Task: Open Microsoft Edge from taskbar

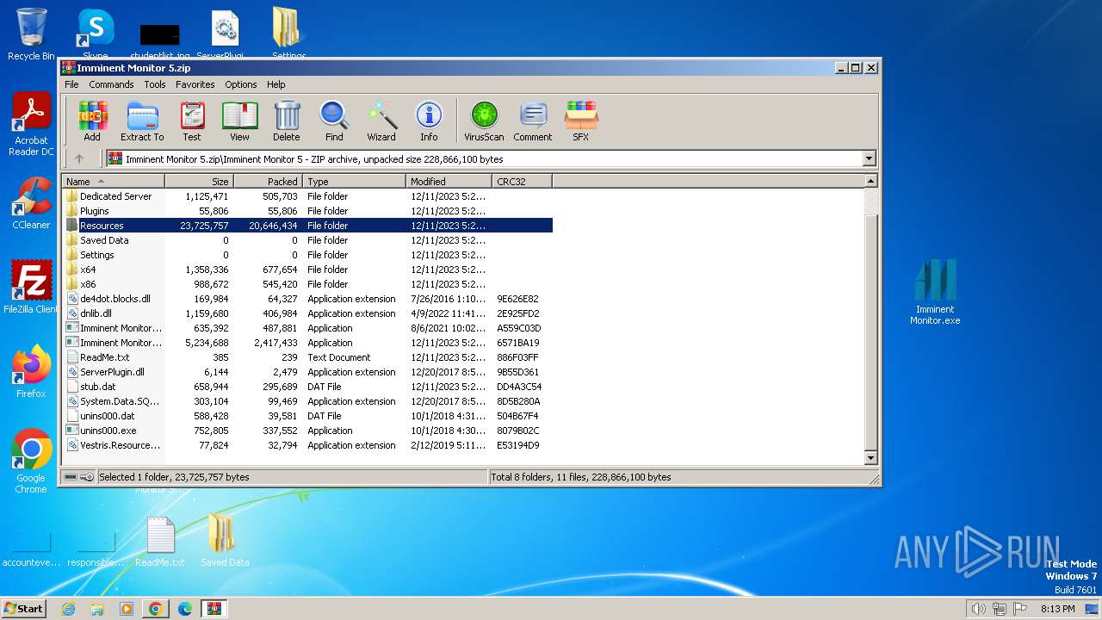Action: click(185, 609)
